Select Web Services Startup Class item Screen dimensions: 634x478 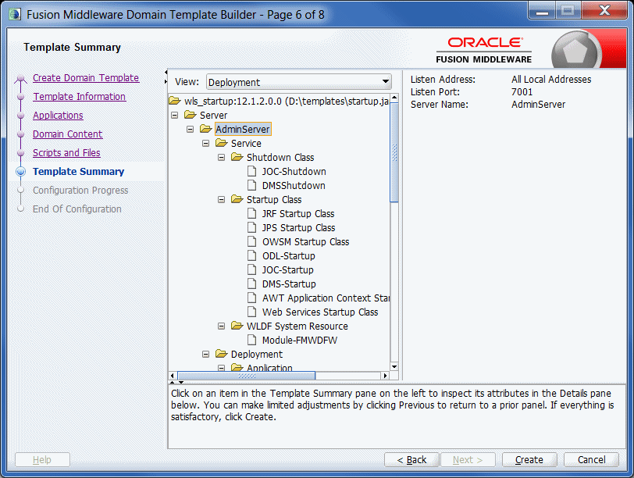(x=320, y=312)
